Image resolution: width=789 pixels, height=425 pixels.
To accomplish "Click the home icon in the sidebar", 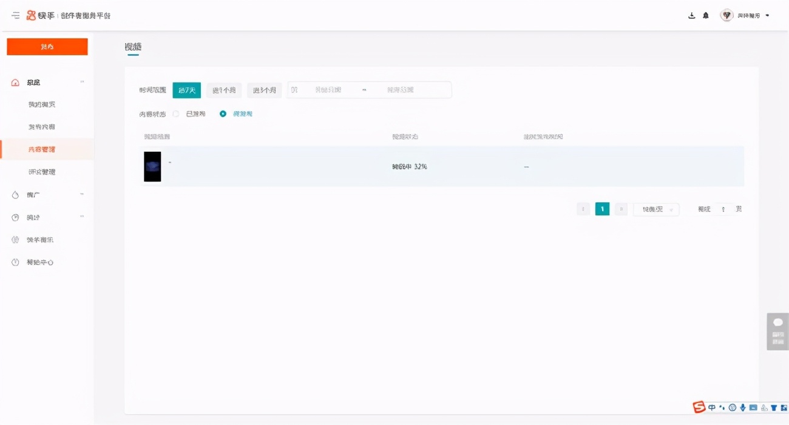I will (x=15, y=83).
